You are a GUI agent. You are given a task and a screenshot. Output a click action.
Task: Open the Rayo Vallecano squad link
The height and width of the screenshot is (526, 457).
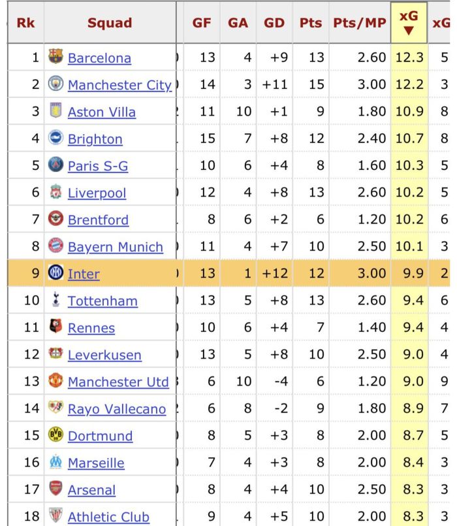point(117,409)
